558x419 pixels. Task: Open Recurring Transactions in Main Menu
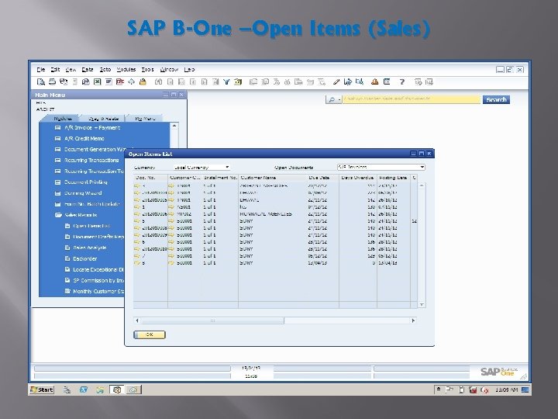click(91, 161)
